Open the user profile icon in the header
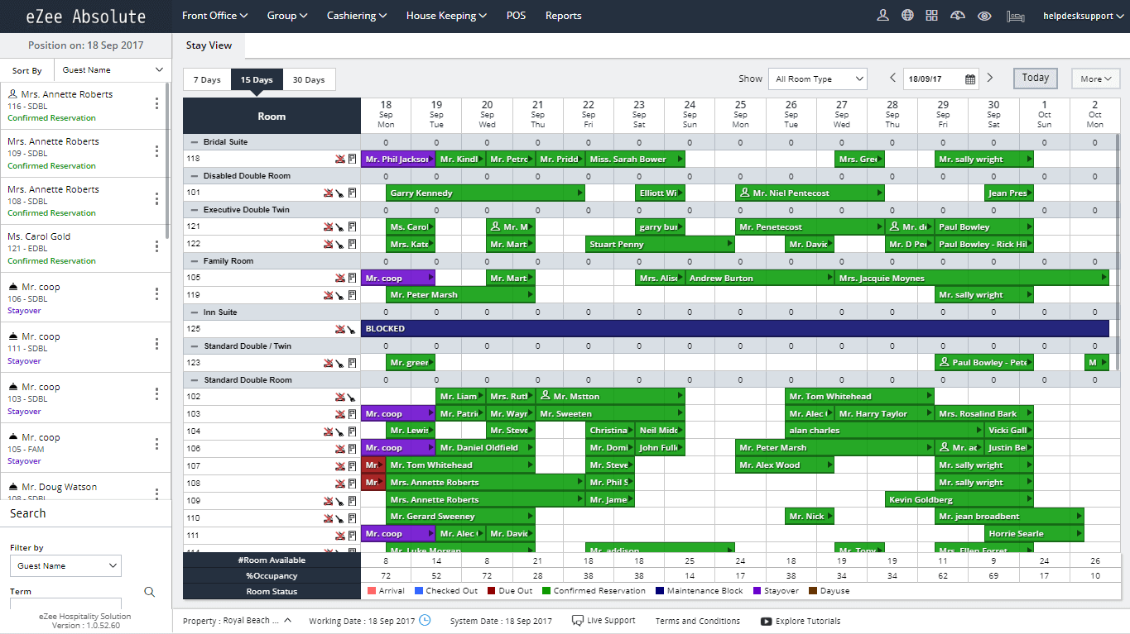 click(882, 15)
